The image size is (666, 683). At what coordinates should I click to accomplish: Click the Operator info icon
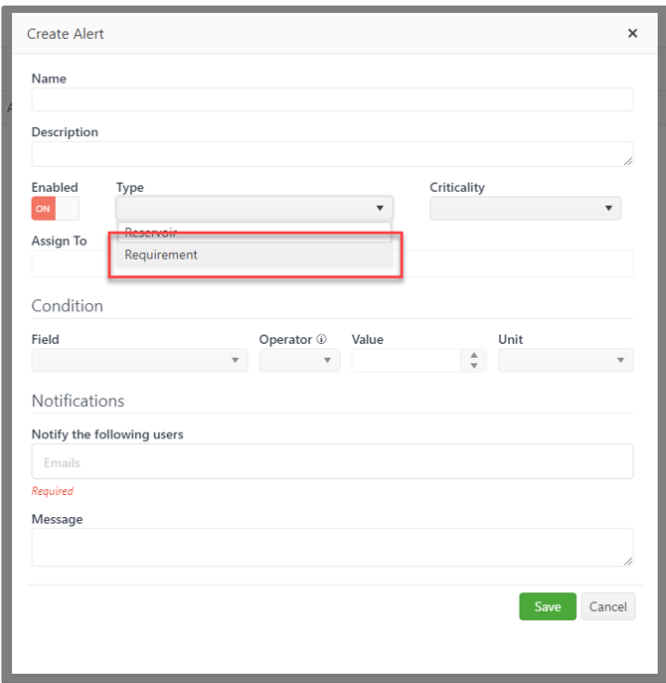[321, 339]
